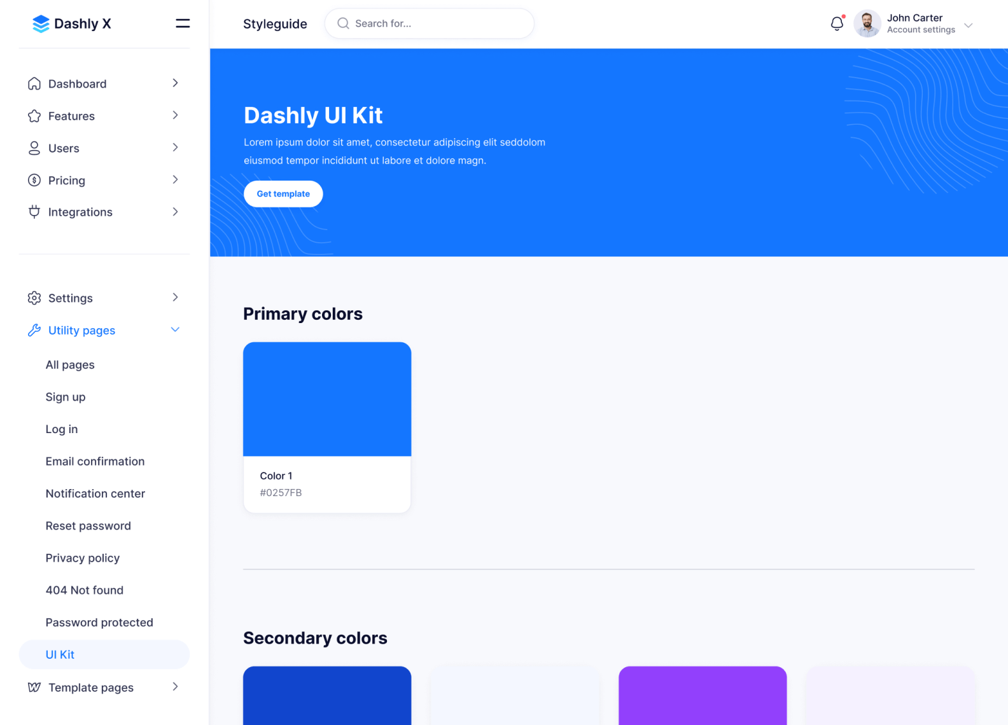Image resolution: width=1008 pixels, height=725 pixels.
Task: Select the Utility pages menu item
Action: [x=104, y=330]
